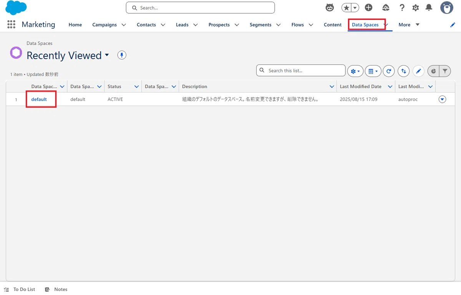Open Last Modified Date column chevron
Viewport: 461px width, 295px height.
pos(390,87)
